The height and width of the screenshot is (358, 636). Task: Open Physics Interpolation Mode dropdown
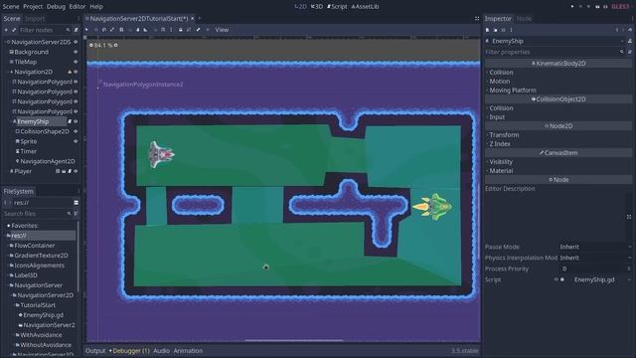[x=596, y=258]
